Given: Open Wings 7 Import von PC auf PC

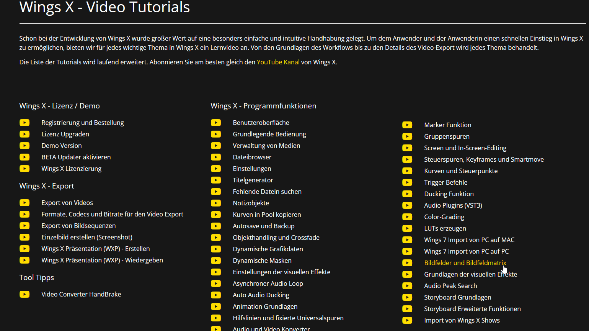Looking at the screenshot, I should click(467, 251).
